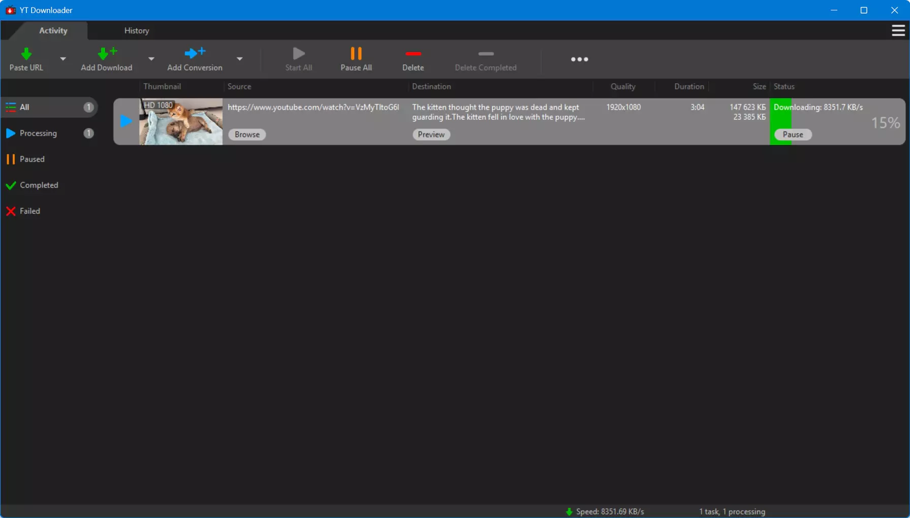This screenshot has width=910, height=518.
Task: Click the red Delete toolbar icon
Action: 413,53
